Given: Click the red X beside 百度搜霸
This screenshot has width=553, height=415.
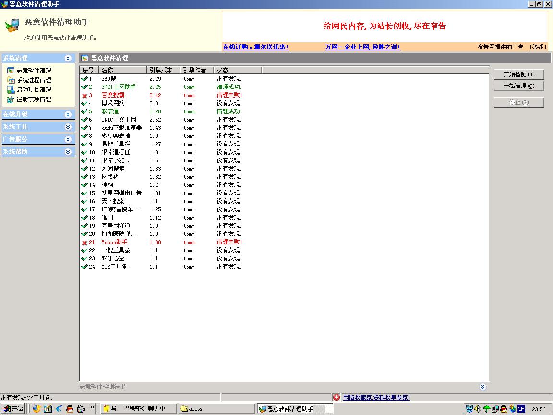Looking at the screenshot, I should coord(84,96).
